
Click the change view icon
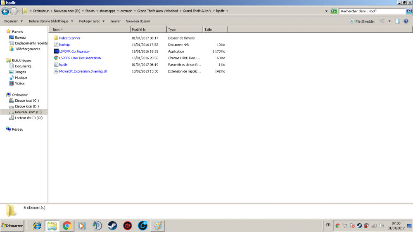(382, 21)
